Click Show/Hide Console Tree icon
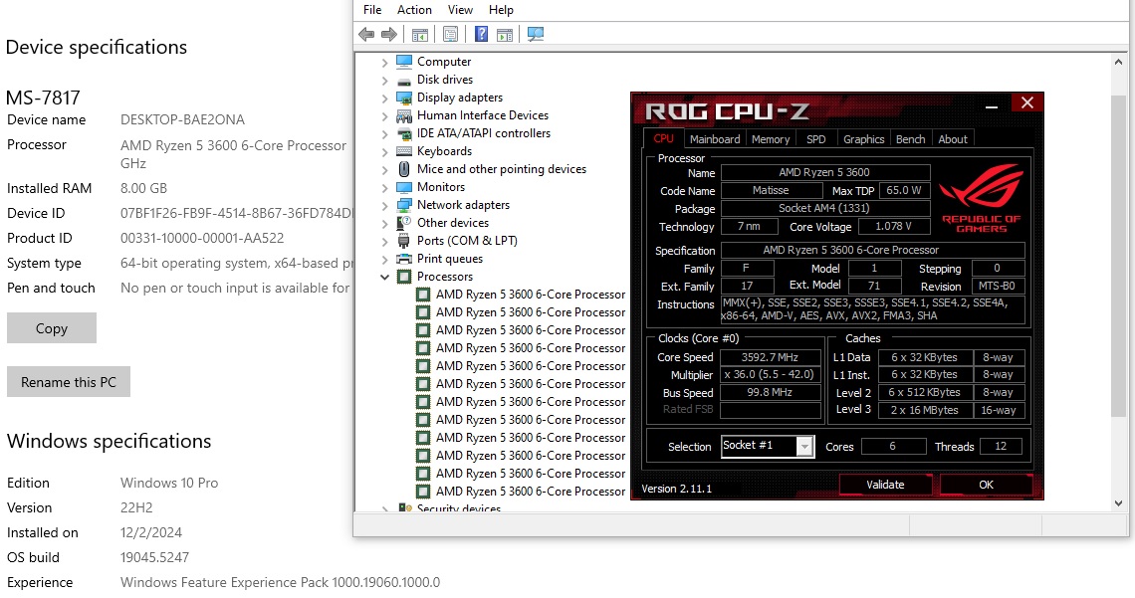 420,35
